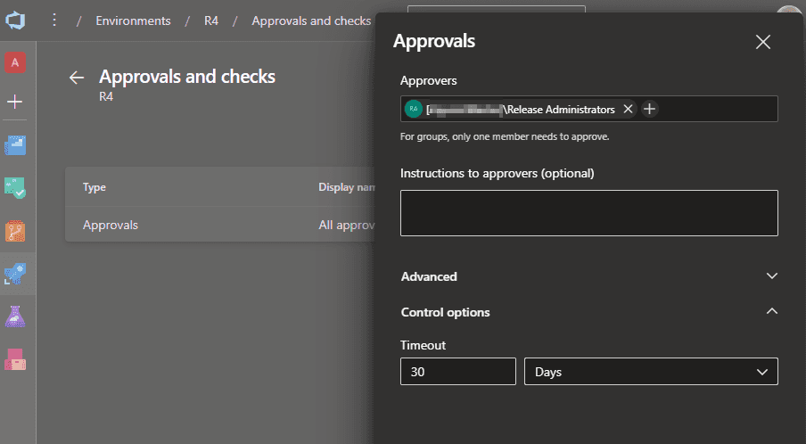Add another approver with plus button
The width and height of the screenshot is (806, 444).
point(650,109)
